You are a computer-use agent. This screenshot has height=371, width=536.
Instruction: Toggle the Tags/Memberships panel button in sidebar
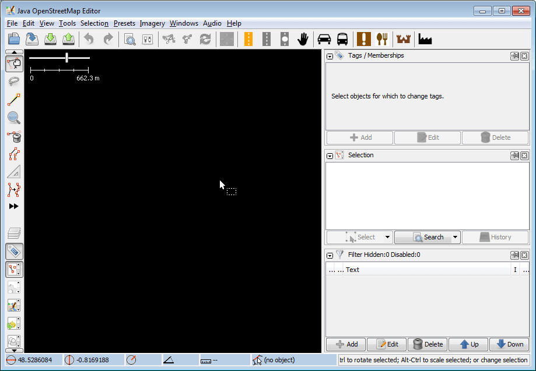tap(14, 251)
